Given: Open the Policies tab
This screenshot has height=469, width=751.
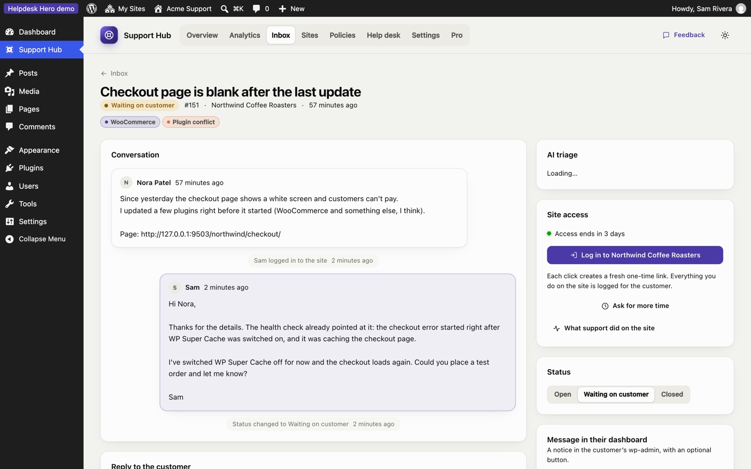Looking at the screenshot, I should click(x=342, y=35).
